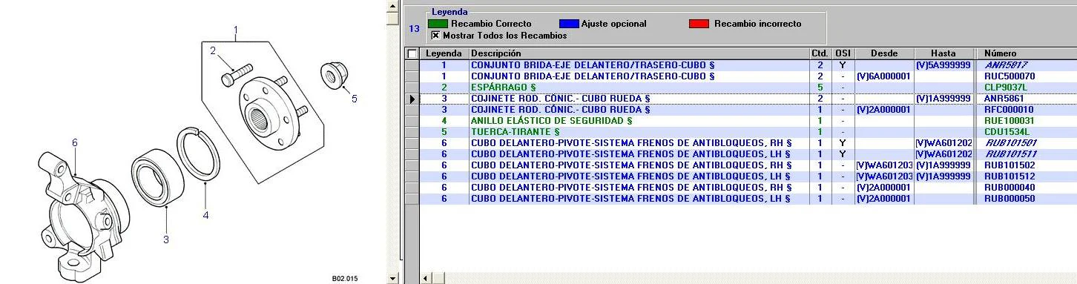Toggle the Mostrar Todos los Recambios checkbox
This screenshot has width=1077, height=284.
pyautogui.click(x=435, y=35)
